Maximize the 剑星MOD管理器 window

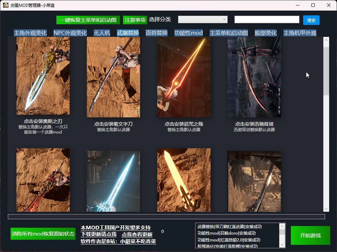[x=313, y=5]
